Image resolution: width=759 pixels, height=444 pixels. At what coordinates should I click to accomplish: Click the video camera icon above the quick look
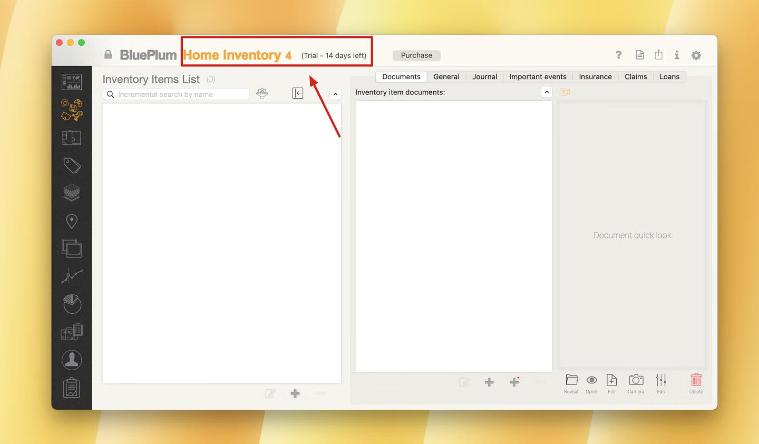(x=565, y=92)
